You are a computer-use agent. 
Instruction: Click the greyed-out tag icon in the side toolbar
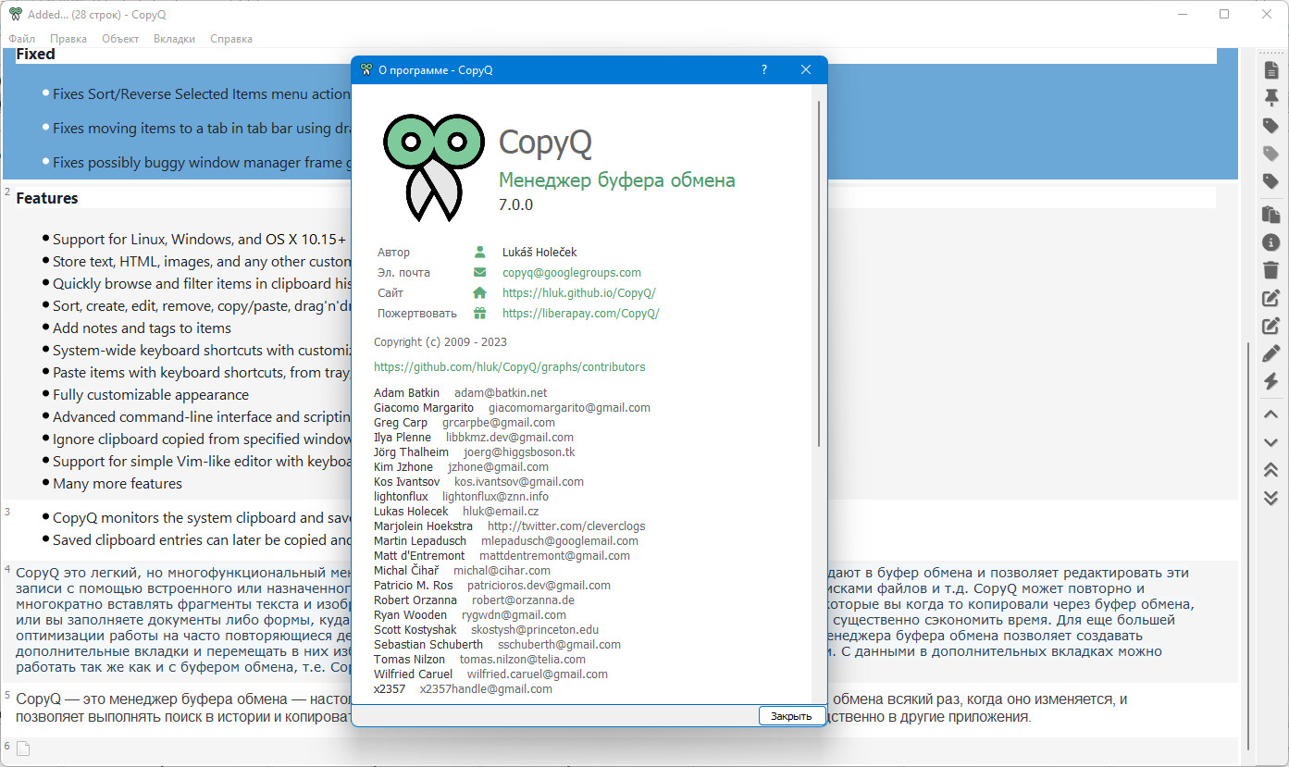click(1270, 153)
